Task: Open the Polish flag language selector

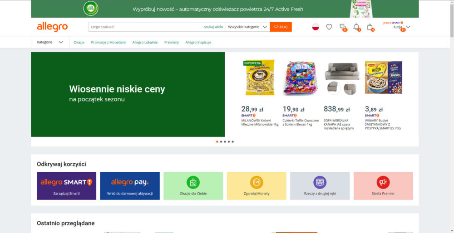Action: click(316, 27)
